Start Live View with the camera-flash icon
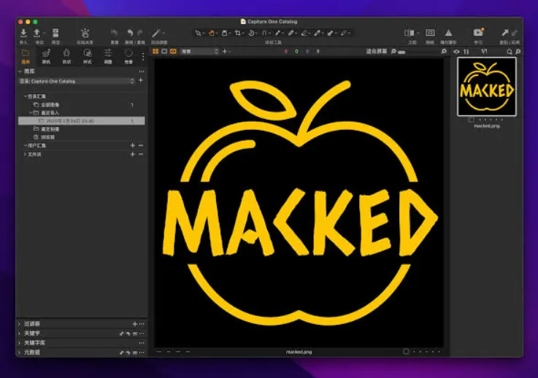This screenshot has width=538, height=378. [x=85, y=34]
